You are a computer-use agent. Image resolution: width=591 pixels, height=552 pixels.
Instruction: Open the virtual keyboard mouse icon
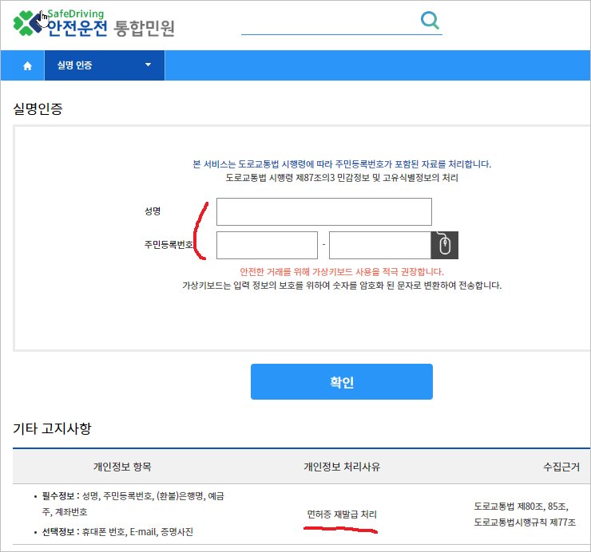(x=445, y=245)
